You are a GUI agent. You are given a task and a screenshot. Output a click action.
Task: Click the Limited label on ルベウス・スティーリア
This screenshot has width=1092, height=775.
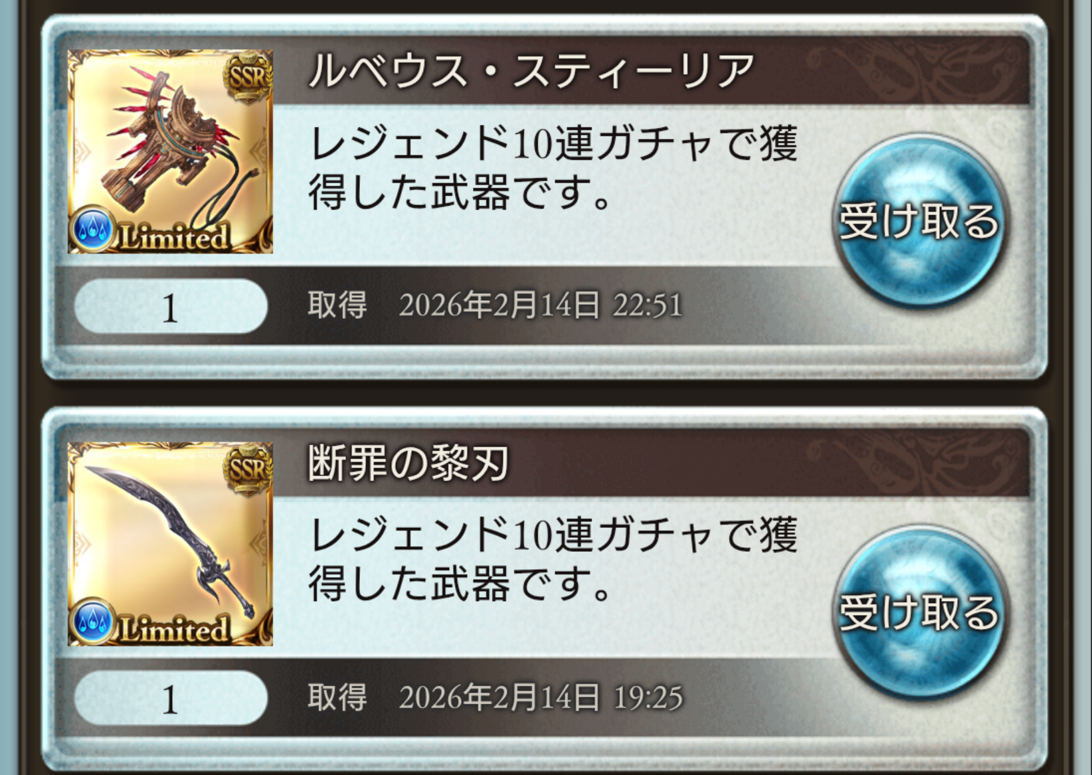coord(174,237)
